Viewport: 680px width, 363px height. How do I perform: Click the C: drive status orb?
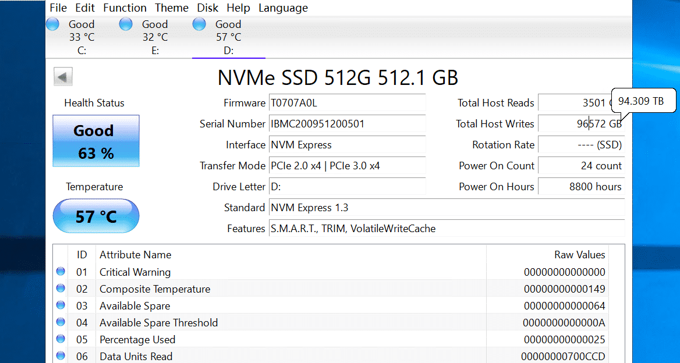pos(52,24)
